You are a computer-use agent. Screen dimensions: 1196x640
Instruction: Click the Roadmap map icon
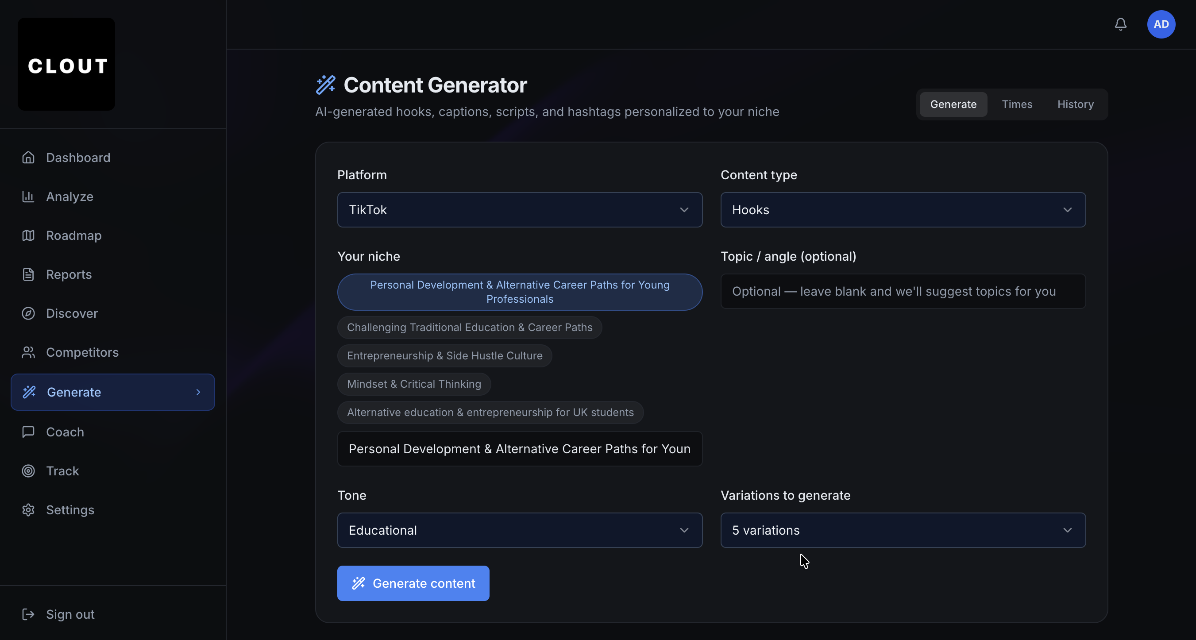coord(28,235)
